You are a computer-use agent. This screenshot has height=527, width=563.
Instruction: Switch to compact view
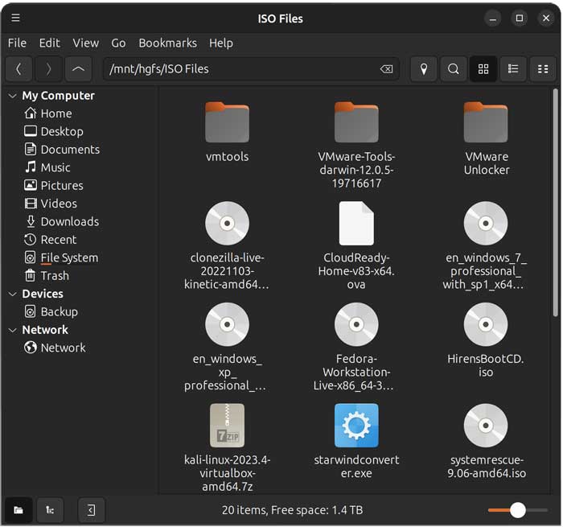click(543, 68)
